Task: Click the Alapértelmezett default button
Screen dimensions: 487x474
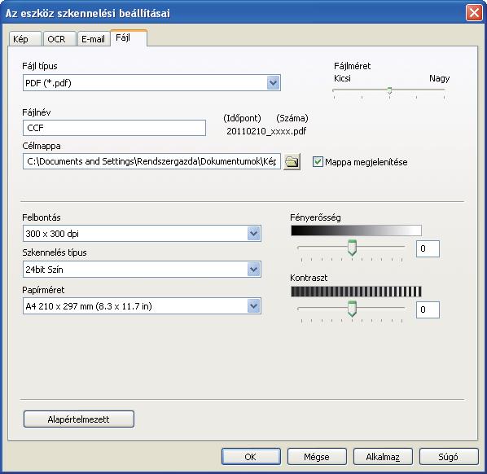Action: click(x=79, y=419)
